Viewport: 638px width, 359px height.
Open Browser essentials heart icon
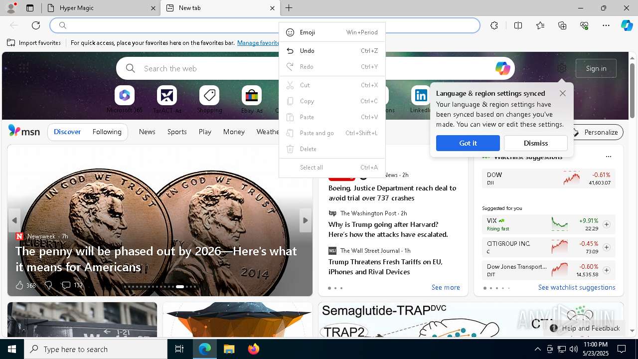tap(584, 25)
